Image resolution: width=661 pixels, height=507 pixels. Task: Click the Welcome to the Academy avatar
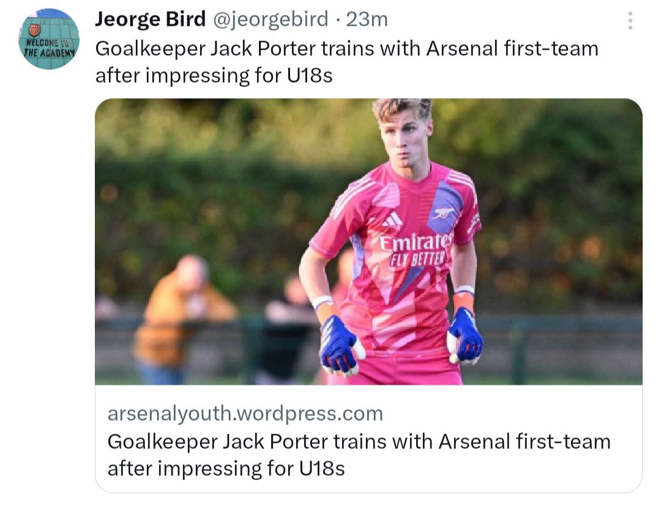click(48, 39)
